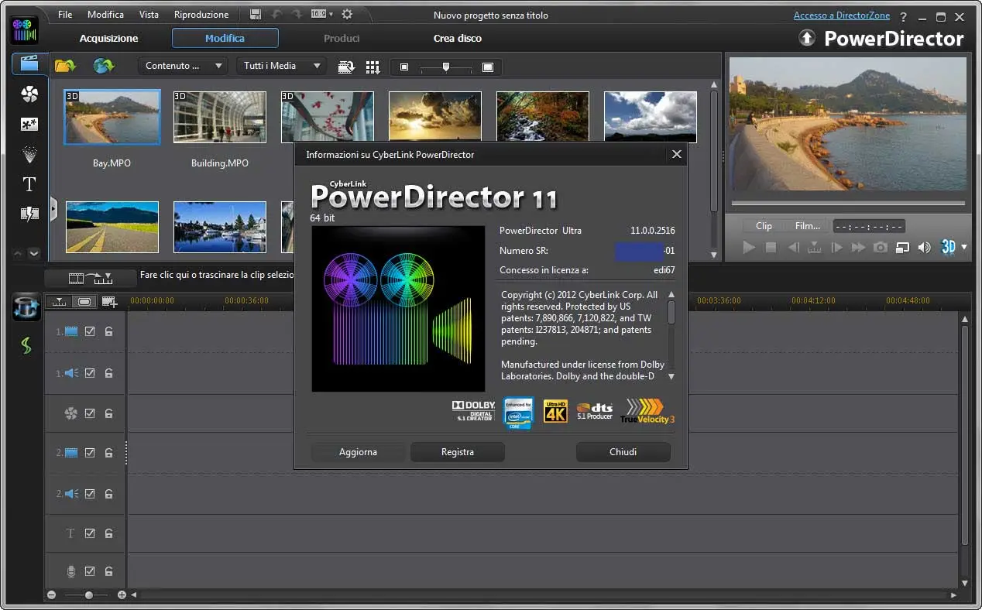This screenshot has width=982, height=610.
Task: Toggle the title track checkbox
Action: 90,533
